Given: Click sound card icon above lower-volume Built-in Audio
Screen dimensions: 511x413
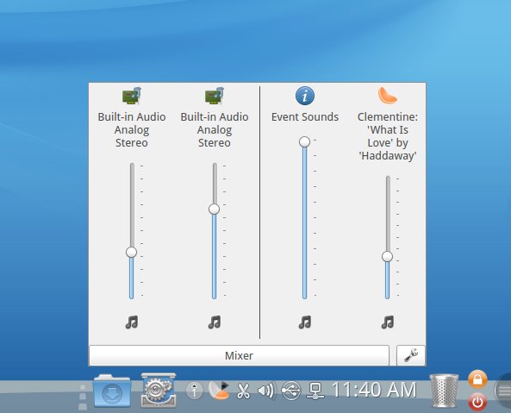Looking at the screenshot, I should [132, 96].
